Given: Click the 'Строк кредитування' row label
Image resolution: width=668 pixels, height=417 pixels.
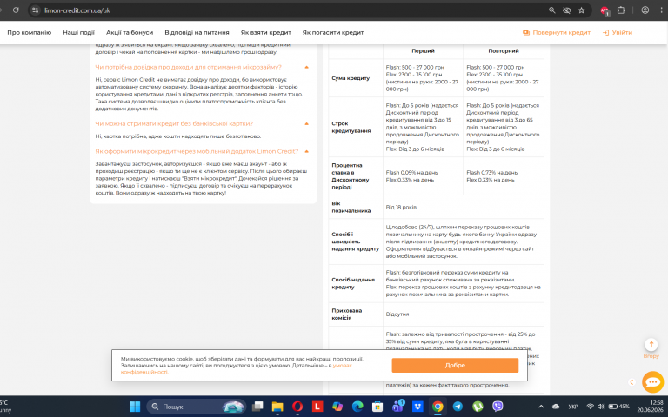Looking at the screenshot, I should coord(351,127).
